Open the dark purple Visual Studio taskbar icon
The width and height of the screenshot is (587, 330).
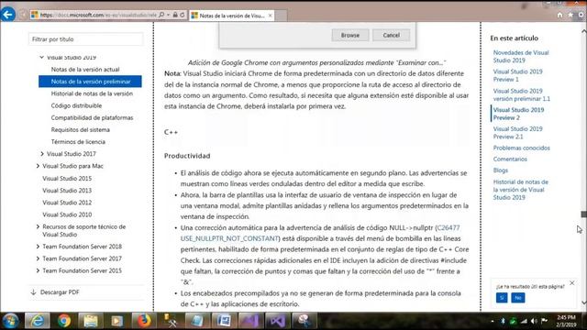tap(277, 321)
